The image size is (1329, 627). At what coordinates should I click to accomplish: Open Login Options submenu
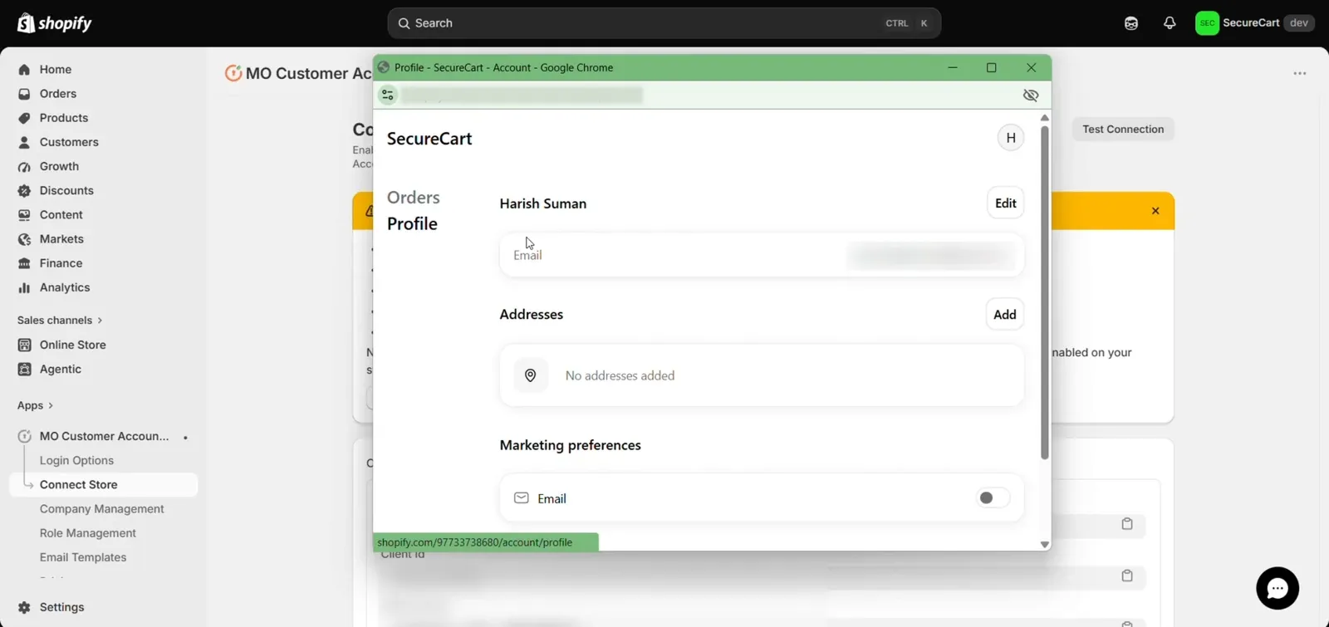(76, 461)
